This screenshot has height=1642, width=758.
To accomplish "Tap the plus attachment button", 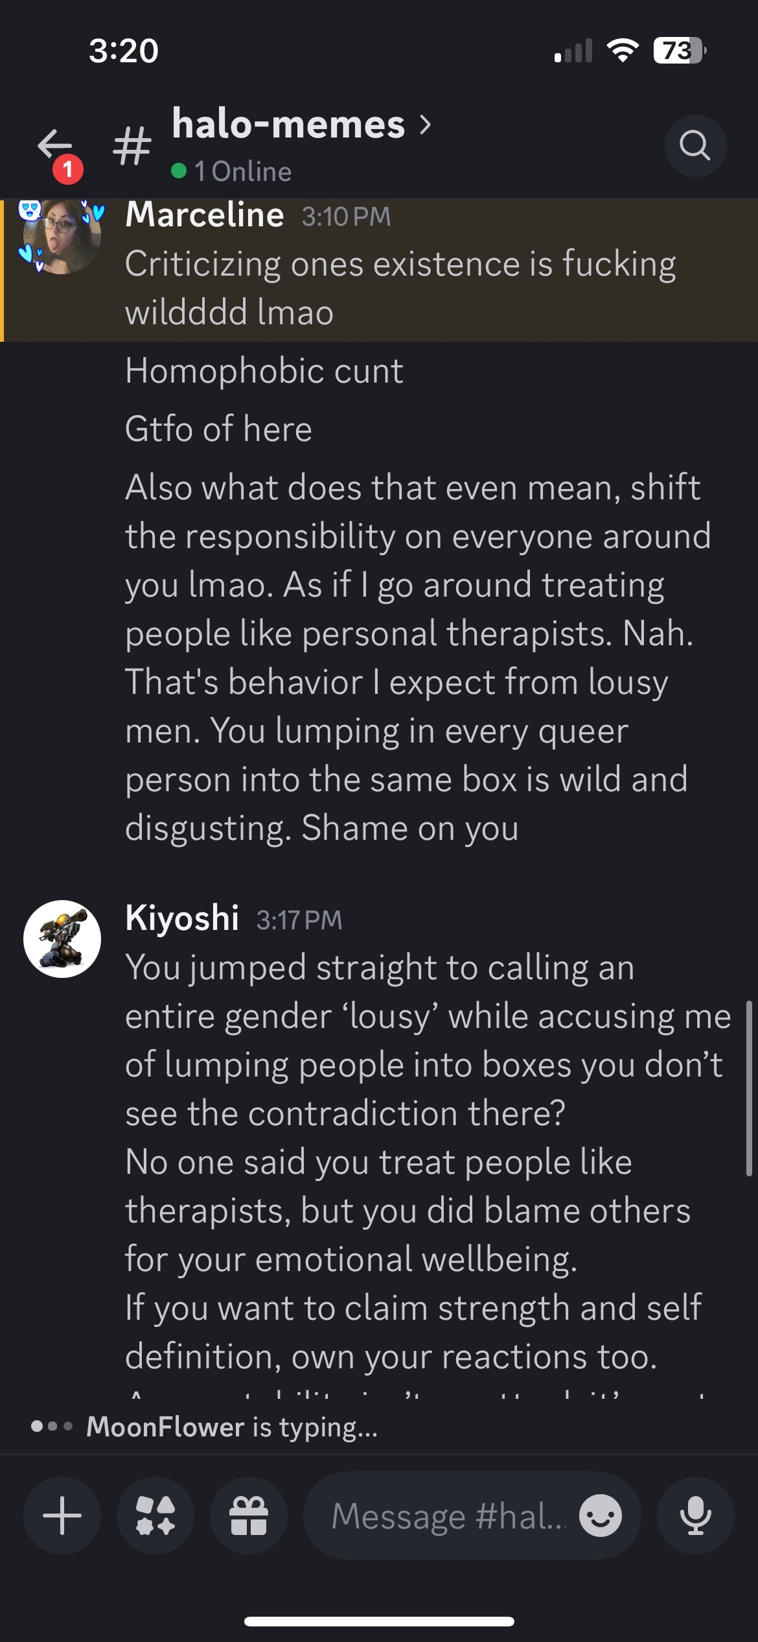I will click(62, 1516).
